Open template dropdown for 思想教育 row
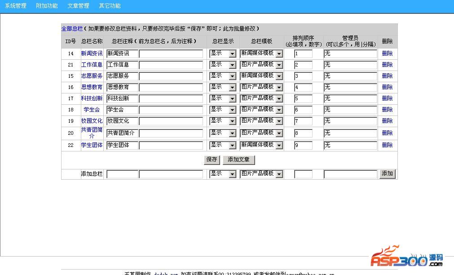Screen dimensions: 454x275 pos(261,87)
